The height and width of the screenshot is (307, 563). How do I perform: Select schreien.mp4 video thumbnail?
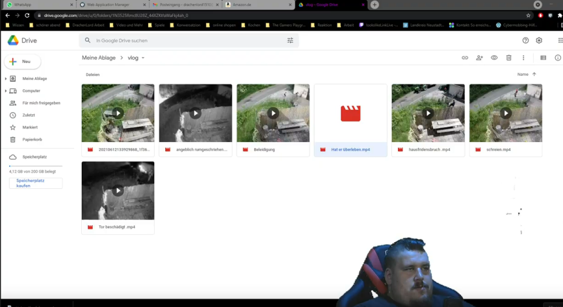506,113
